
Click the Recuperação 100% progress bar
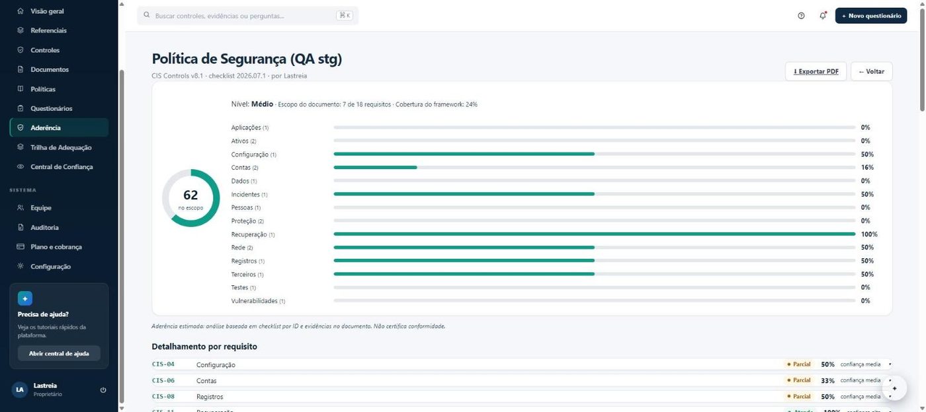point(595,234)
